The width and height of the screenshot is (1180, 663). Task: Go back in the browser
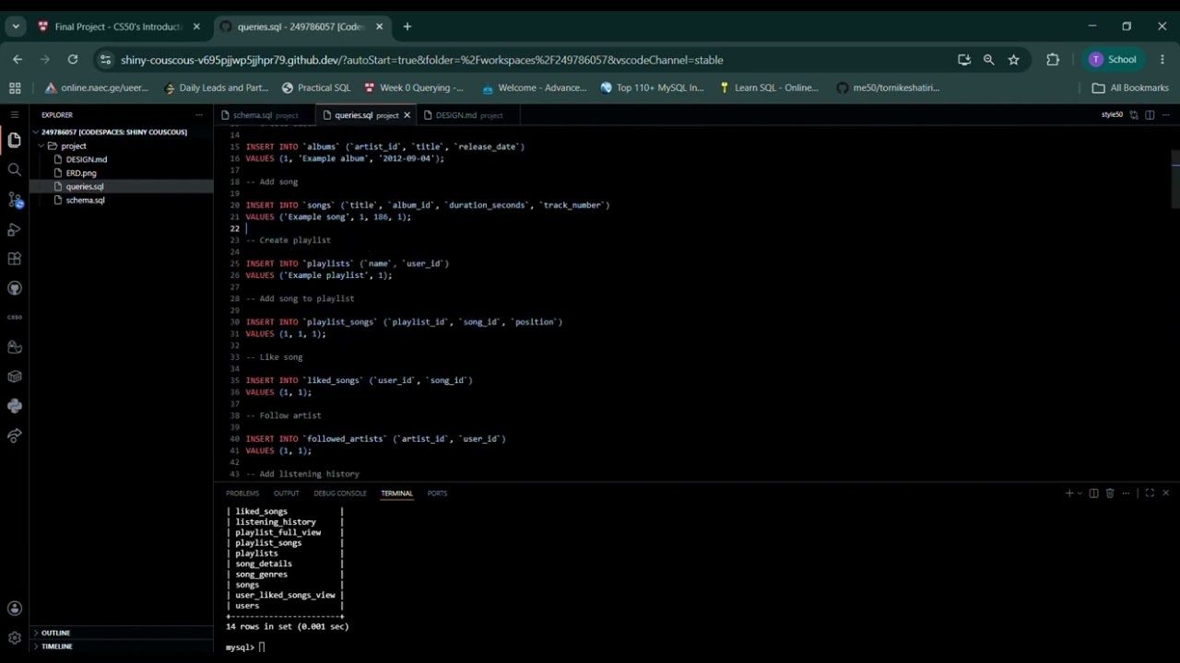tap(18, 59)
